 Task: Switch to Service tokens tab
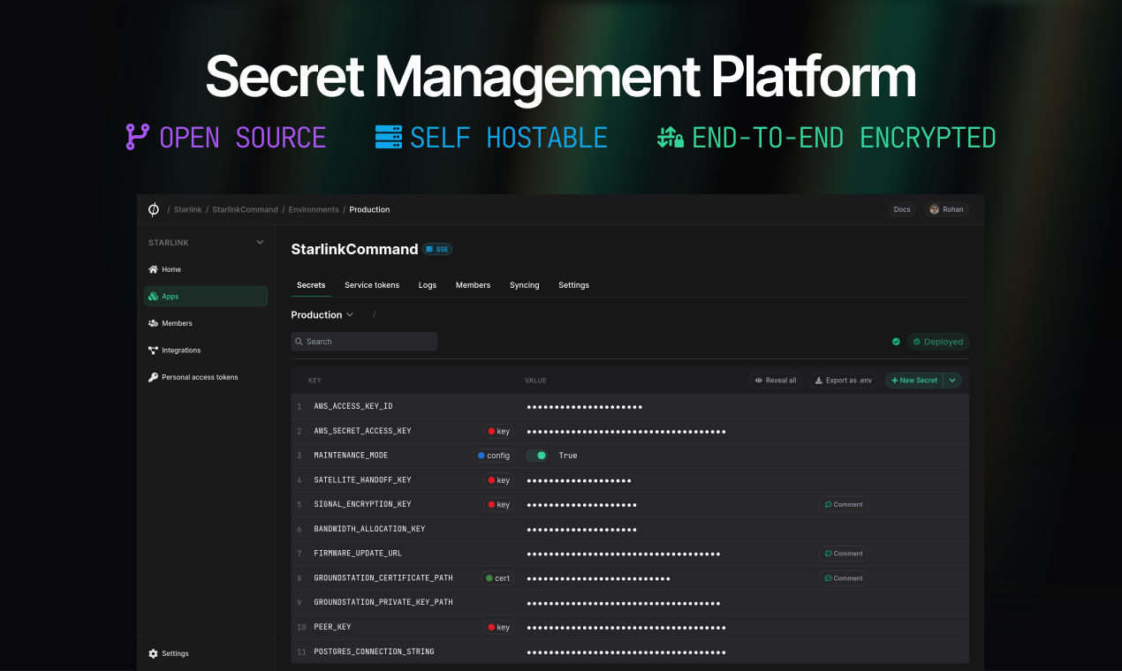372,285
